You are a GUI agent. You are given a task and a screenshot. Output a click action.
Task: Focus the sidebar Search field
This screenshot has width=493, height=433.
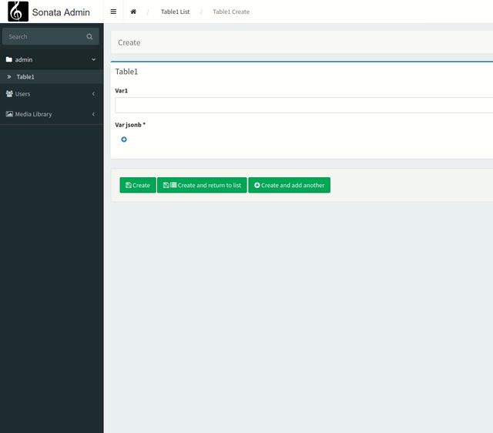click(x=51, y=36)
